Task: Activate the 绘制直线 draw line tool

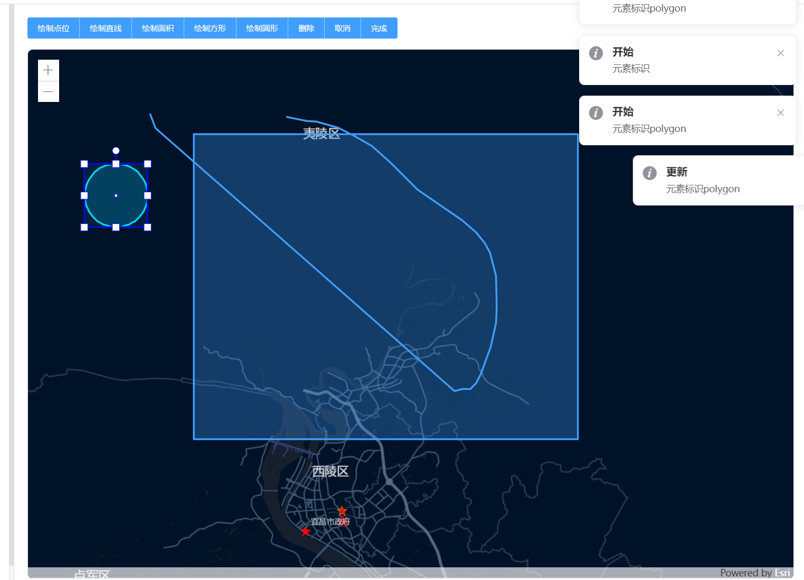Action: click(106, 28)
